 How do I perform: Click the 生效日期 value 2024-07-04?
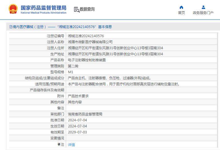coord(78,126)
